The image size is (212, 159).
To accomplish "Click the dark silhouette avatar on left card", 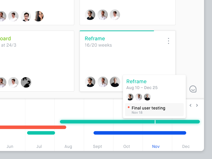I will click(x=26, y=82).
